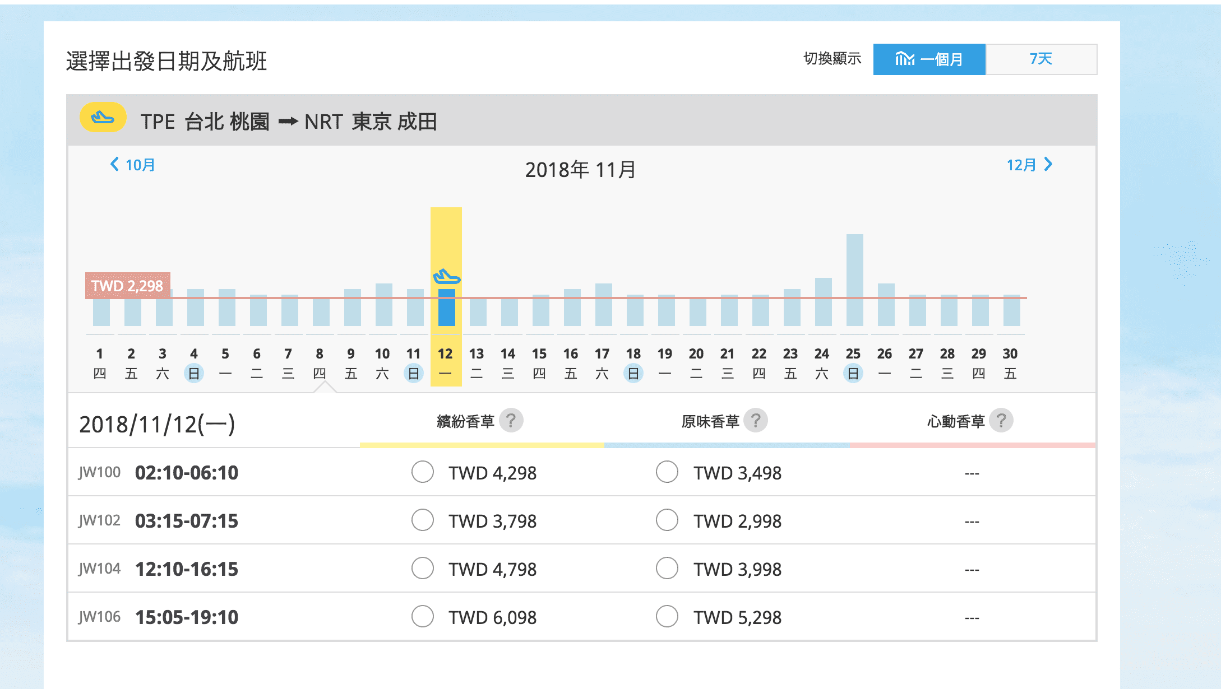Select JW106 繽紛香草 fare TWD 6,098
1221x689 pixels.
pos(423,617)
